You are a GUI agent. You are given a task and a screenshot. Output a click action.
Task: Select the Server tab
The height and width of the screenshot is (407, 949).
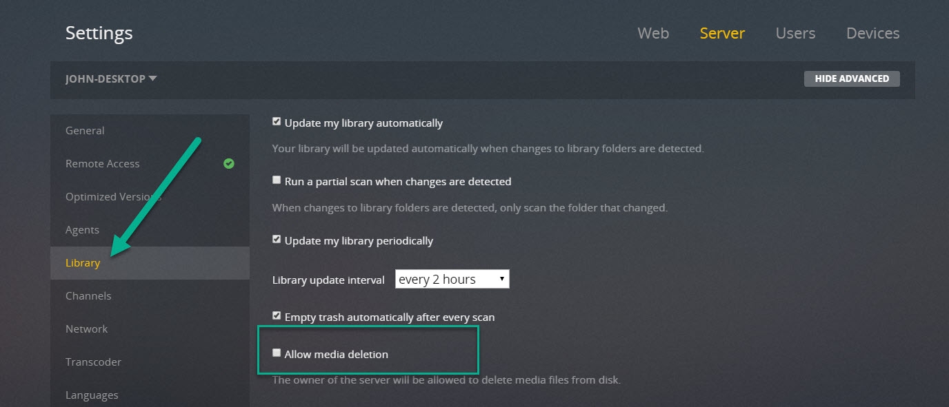[x=722, y=33]
